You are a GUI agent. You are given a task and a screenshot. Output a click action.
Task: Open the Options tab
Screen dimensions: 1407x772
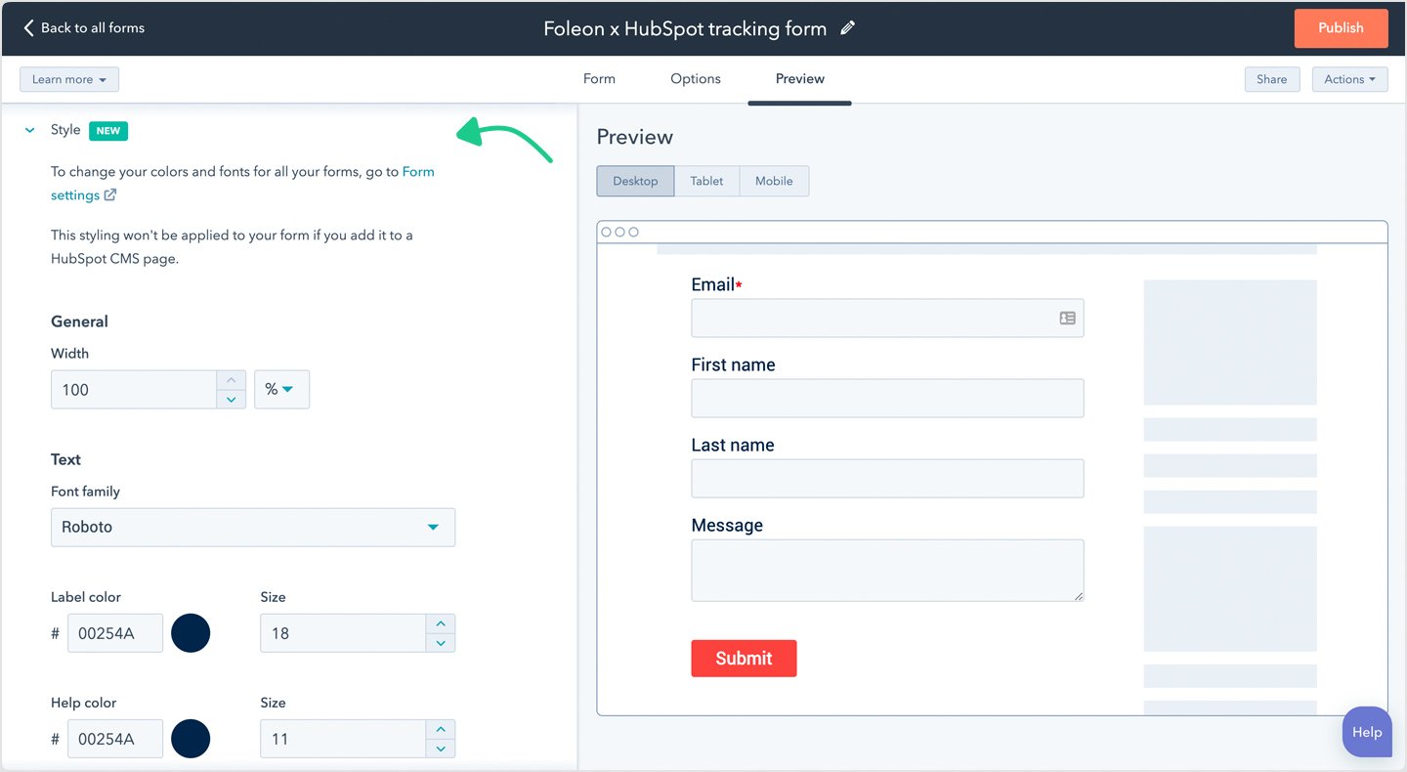(x=696, y=79)
